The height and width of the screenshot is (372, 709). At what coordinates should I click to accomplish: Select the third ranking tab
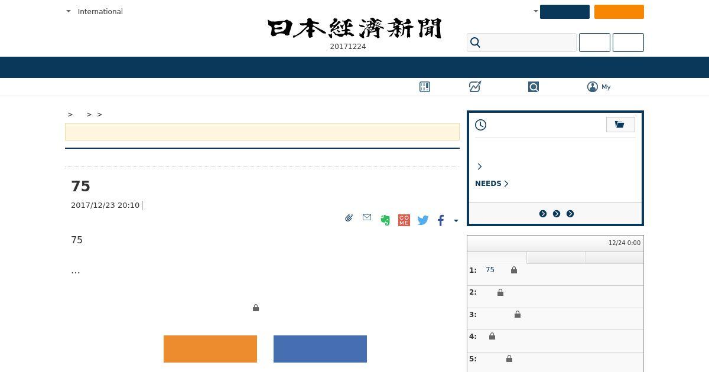click(614, 257)
